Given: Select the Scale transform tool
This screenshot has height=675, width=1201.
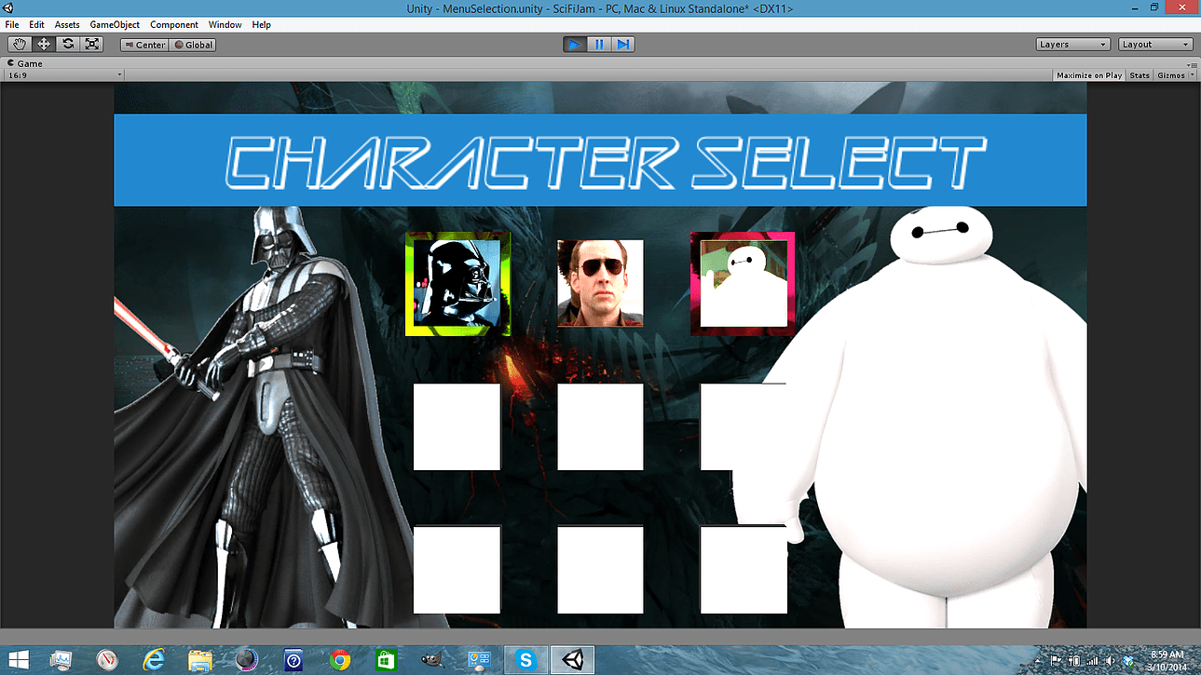Looking at the screenshot, I should click(92, 44).
